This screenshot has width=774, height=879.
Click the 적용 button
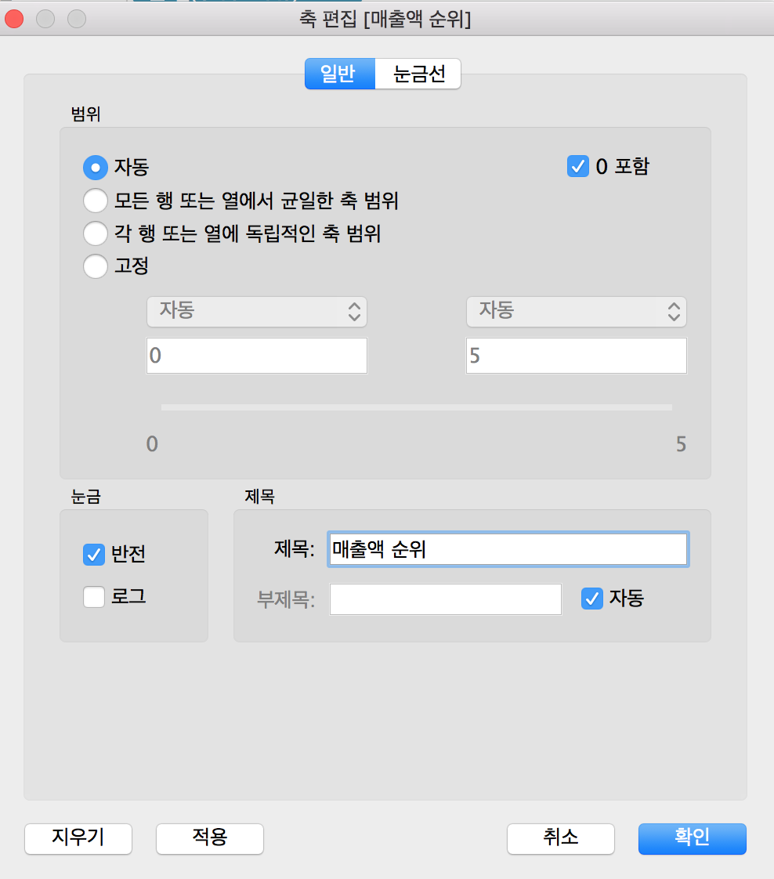coord(210,838)
